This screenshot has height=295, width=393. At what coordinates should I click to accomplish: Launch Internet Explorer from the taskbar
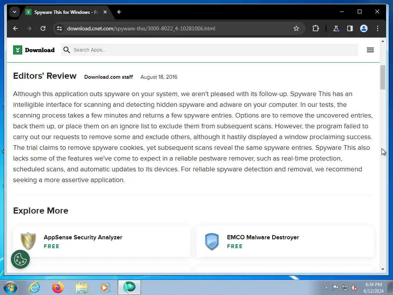34,287
